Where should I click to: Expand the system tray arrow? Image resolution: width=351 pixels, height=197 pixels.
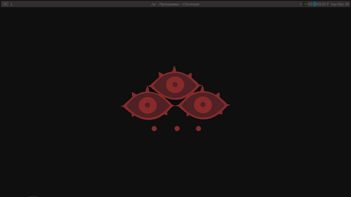point(301,4)
